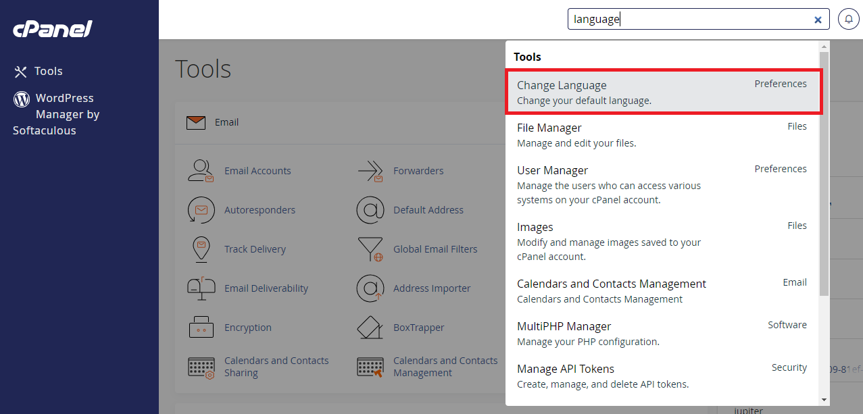Open the Encryption link
Screen dimensions: 863x414
pos(248,328)
